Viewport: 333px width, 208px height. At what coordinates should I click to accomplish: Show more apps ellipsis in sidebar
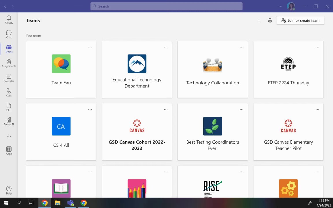tap(9, 136)
